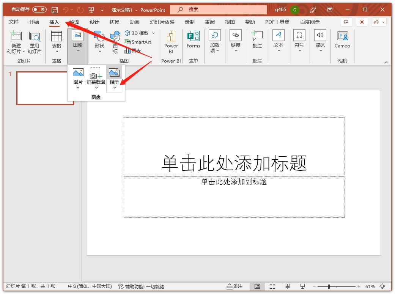Insert a SmartArt graphic
The image size is (395, 294).
pos(138,42)
